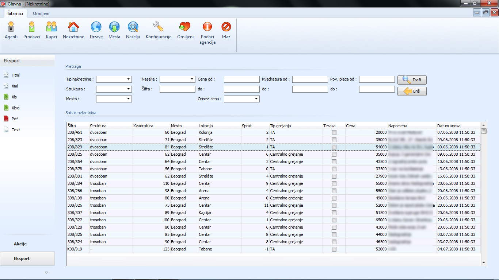499x280 pixels.
Task: Open Kupci from the ribbon
Action: pos(52,27)
